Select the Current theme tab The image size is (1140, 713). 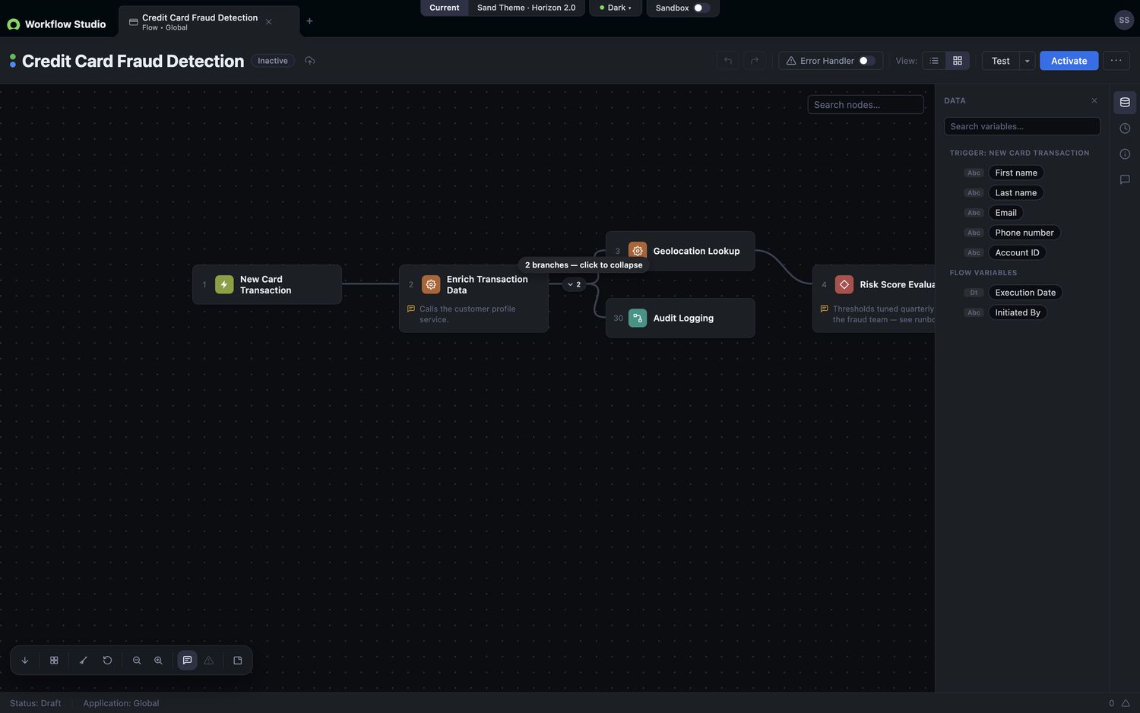click(x=444, y=8)
